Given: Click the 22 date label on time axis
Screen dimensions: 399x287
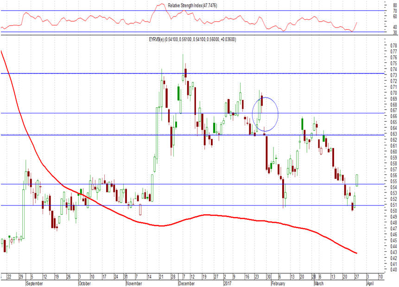Looking at the screenshot, I should click(x=9, y=277).
